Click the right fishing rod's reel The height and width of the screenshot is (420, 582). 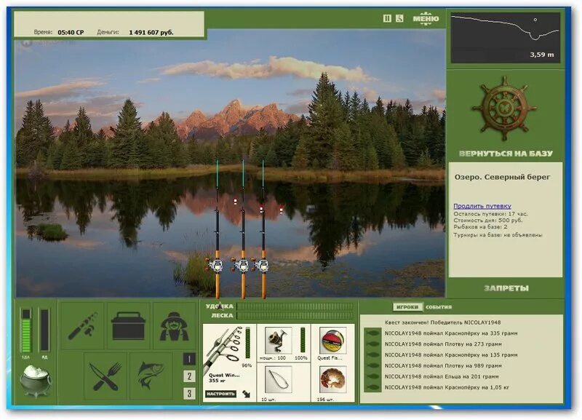tap(262, 265)
